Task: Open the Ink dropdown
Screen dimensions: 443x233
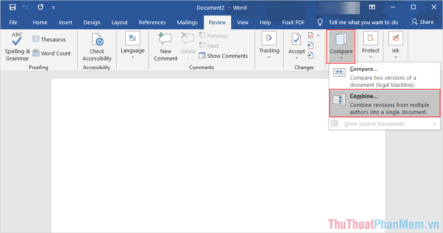Action: 396,46
